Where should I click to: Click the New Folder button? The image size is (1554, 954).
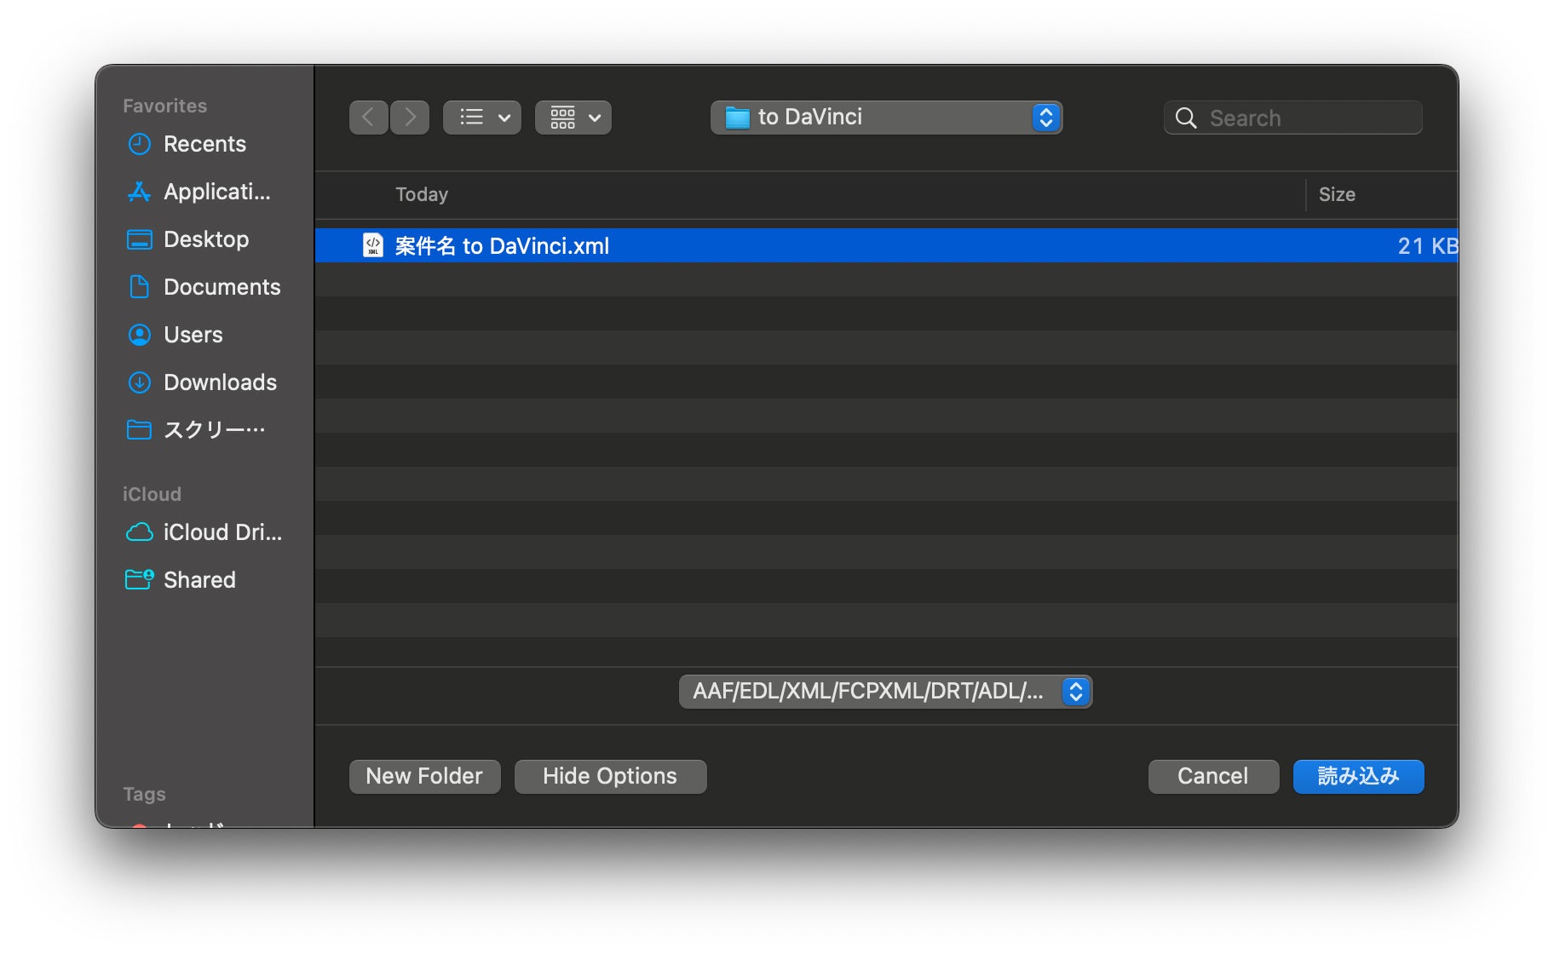point(424,777)
